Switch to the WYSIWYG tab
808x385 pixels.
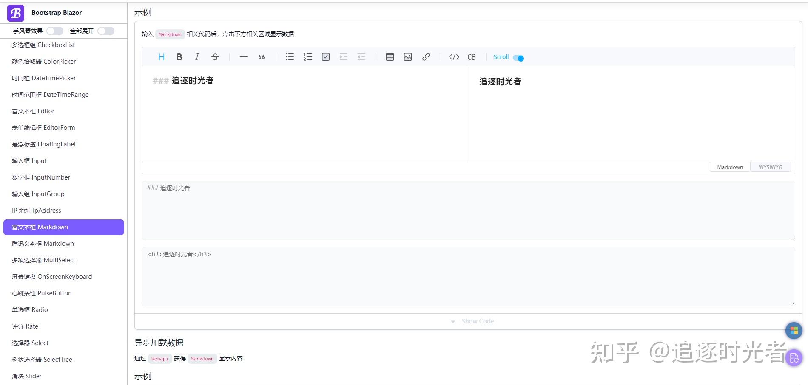coord(771,167)
